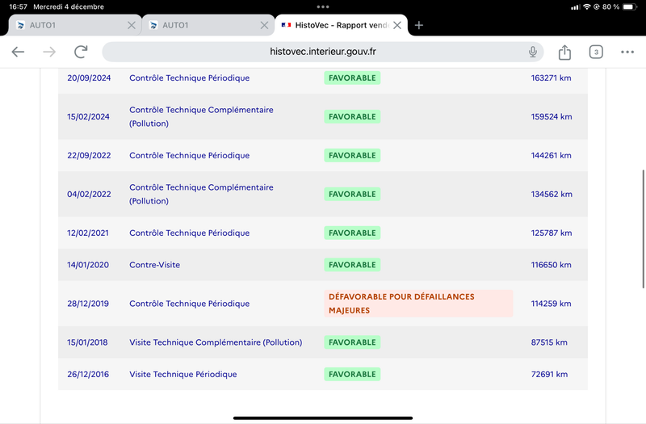Screen dimensions: 646x424
Task: Click DÉFAVORABLE POUR DÉFAILLANCES MAJEURES badge
Action: click(x=418, y=304)
